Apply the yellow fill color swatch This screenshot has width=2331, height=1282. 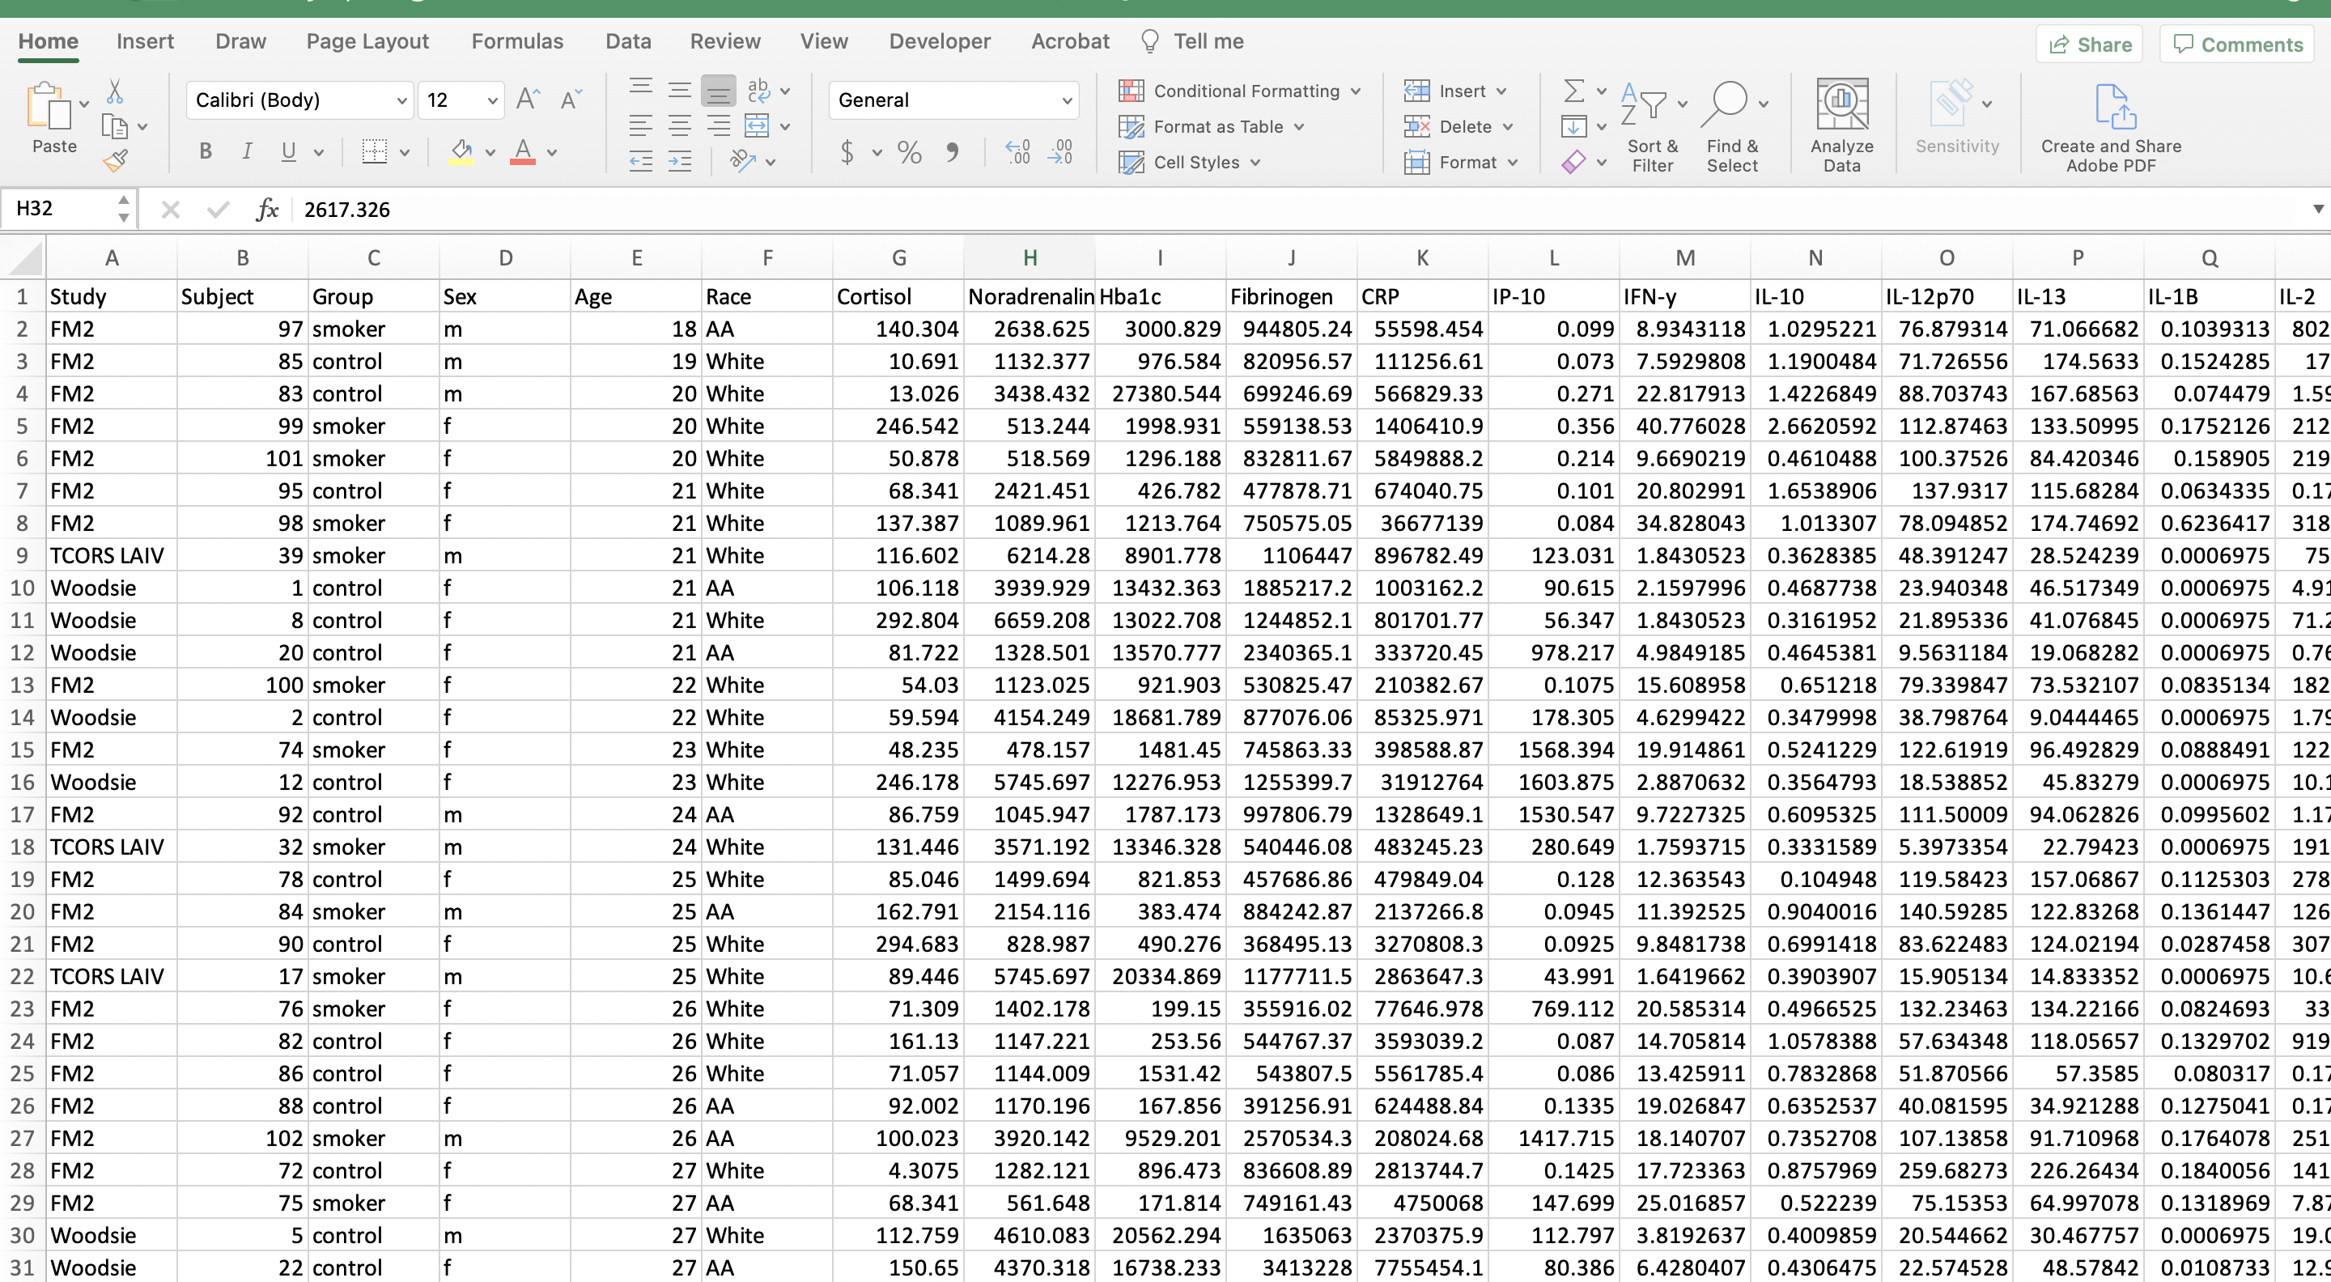(461, 152)
